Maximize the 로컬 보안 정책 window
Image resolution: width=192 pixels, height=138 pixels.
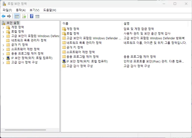(175, 4)
